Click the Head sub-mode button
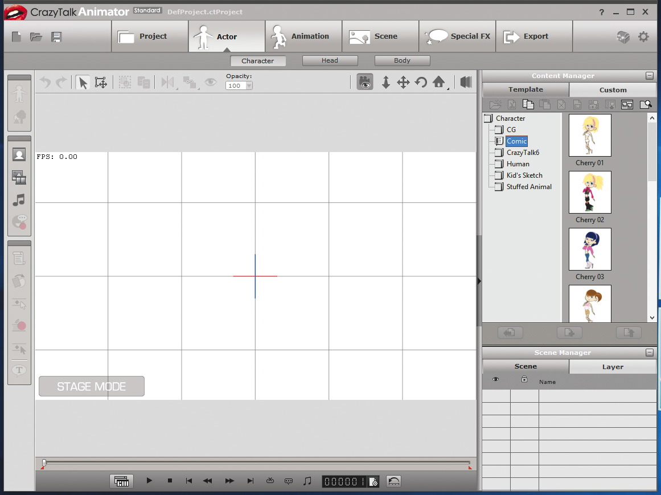 (330, 60)
